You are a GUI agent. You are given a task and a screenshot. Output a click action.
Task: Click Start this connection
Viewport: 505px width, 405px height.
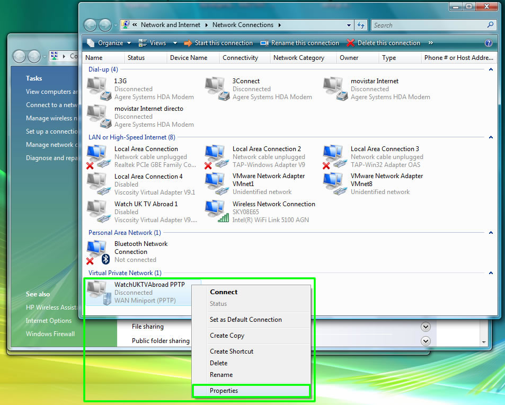tap(219, 43)
